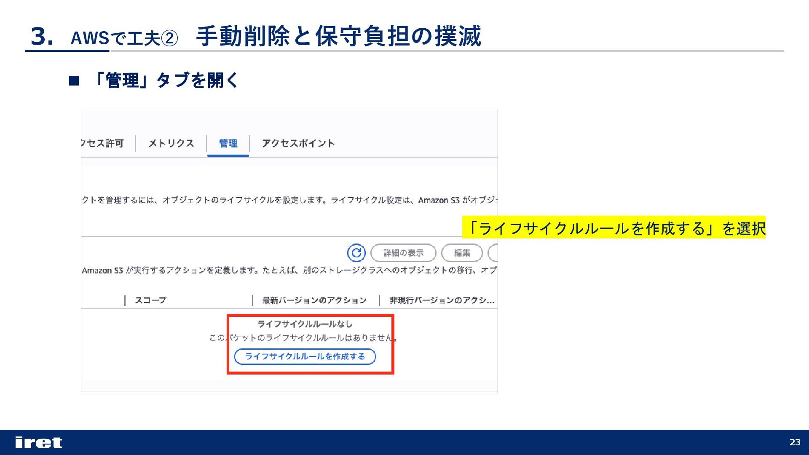The height and width of the screenshot is (455, 809).
Task: Select the 管理 tab
Action: pos(228,144)
